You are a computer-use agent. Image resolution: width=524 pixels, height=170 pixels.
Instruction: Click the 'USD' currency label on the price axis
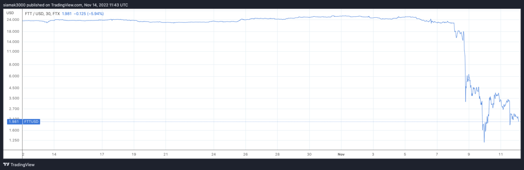point(10,13)
